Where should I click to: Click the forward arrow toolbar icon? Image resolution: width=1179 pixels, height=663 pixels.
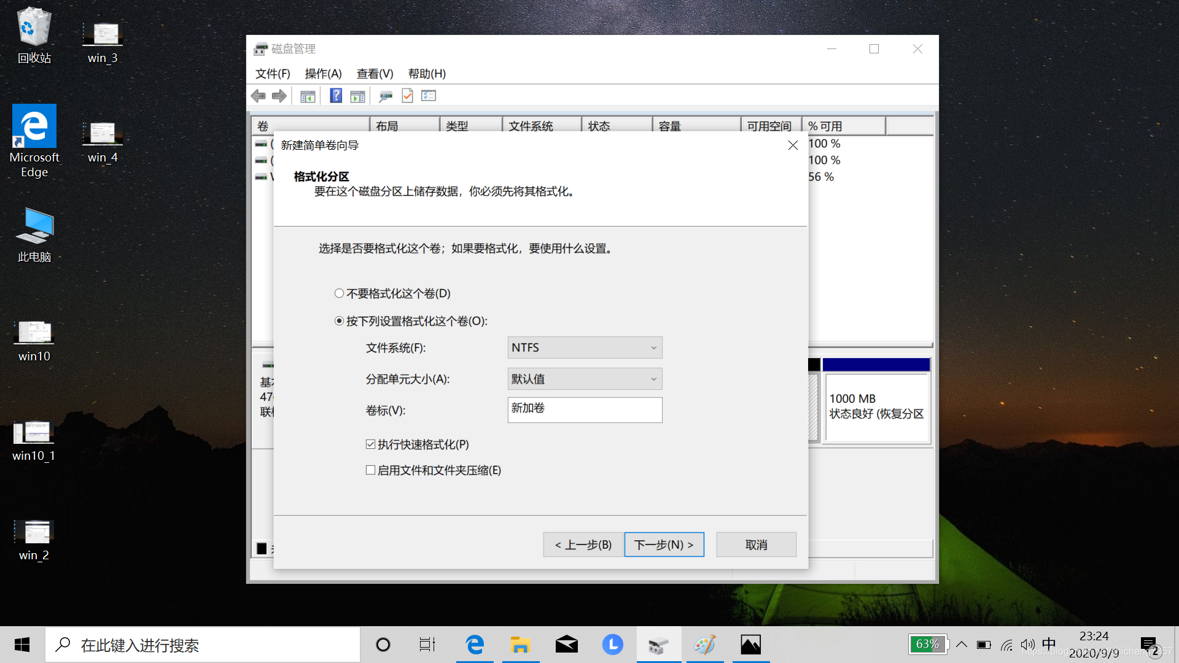pyautogui.click(x=279, y=96)
